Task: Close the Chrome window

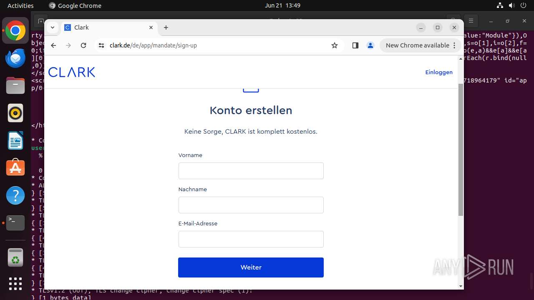Action: pos(454,27)
